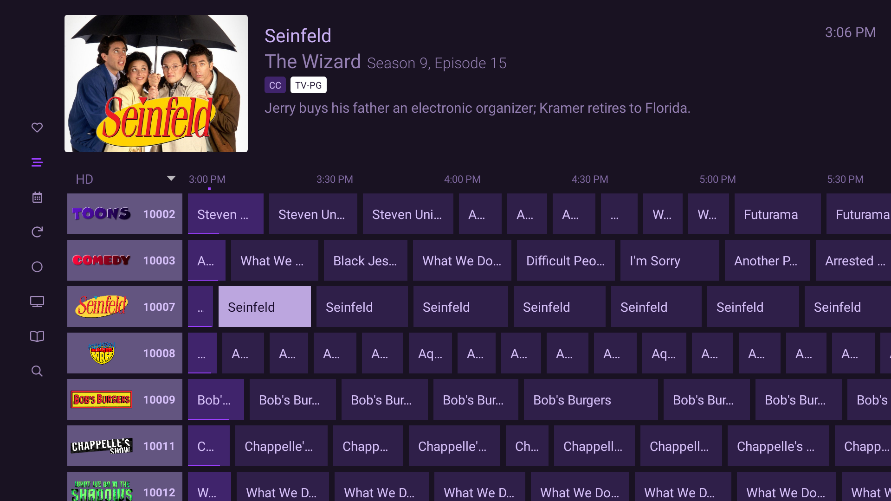Select the Toons channel 10002 row

pyautogui.click(x=124, y=214)
